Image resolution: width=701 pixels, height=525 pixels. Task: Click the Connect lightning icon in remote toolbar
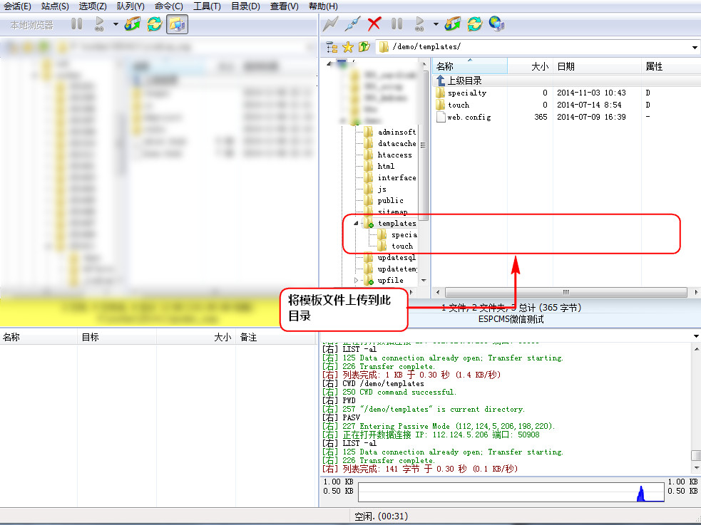330,24
